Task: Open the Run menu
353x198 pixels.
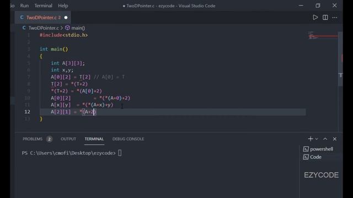Action: pos(24,5)
